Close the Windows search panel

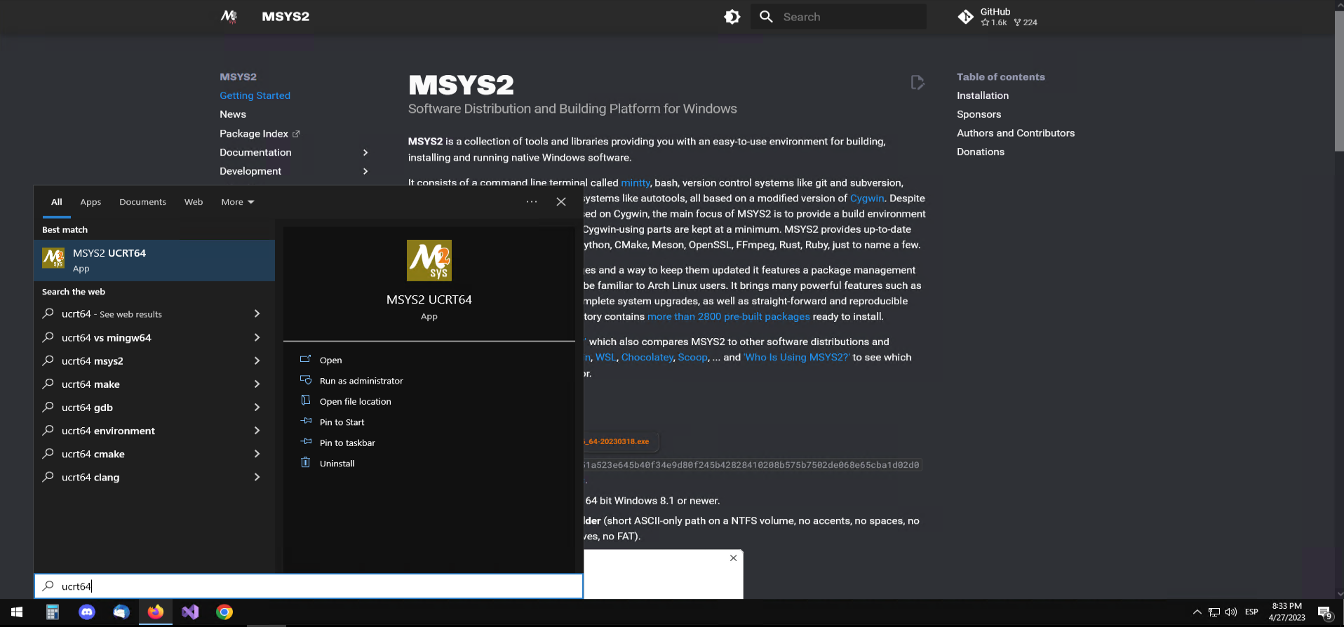561,202
